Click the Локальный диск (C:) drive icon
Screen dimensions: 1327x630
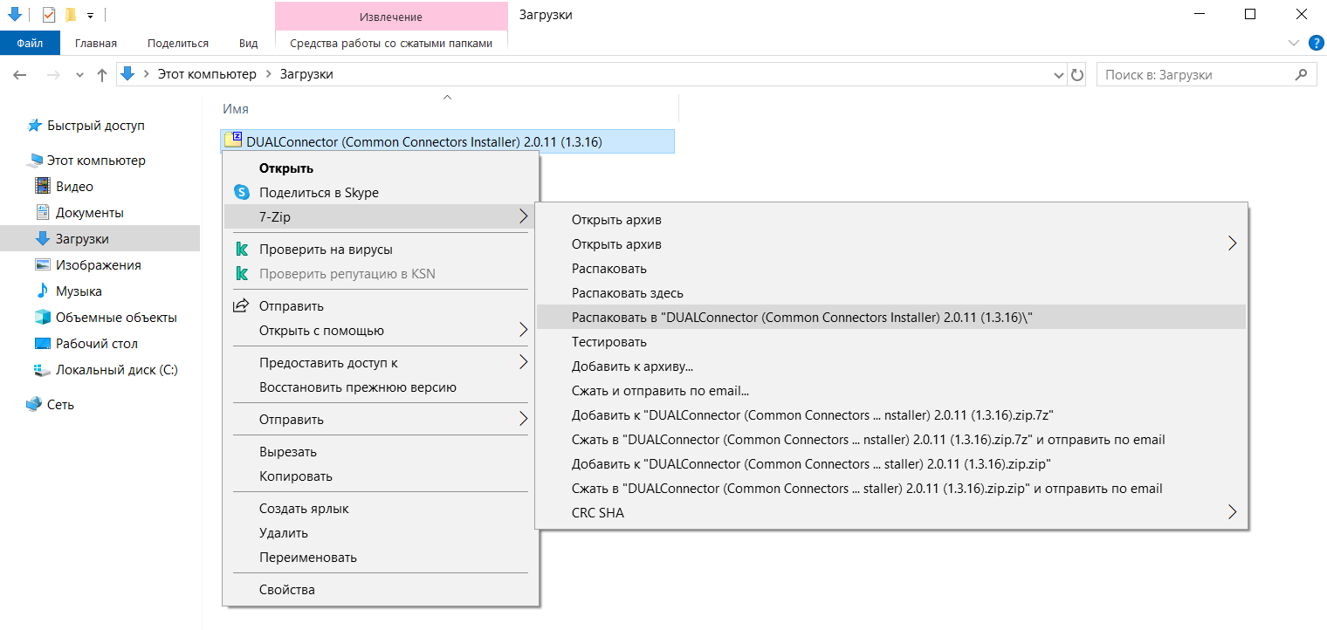[x=43, y=370]
